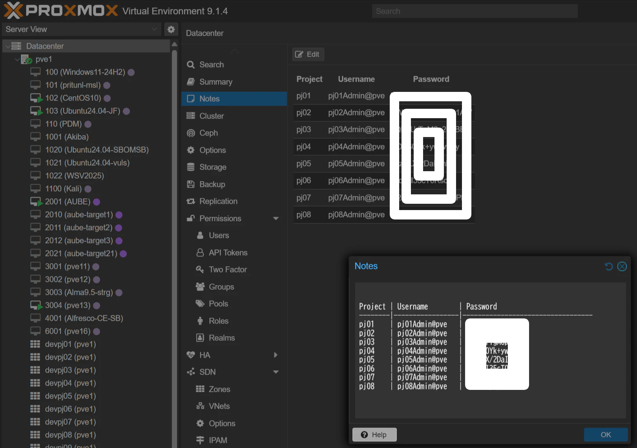
Task: Select the Datacenter server icon in tree
Action: point(16,46)
